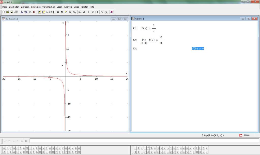Insert the less-than-or-equal symbol
The image size is (260, 155).
pyautogui.click(x=161, y=148)
